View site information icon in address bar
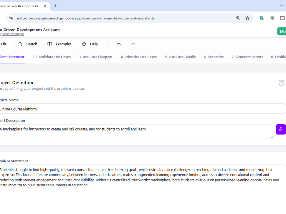Screen dimensions: 286x214 pyautogui.click(x=11, y=18)
